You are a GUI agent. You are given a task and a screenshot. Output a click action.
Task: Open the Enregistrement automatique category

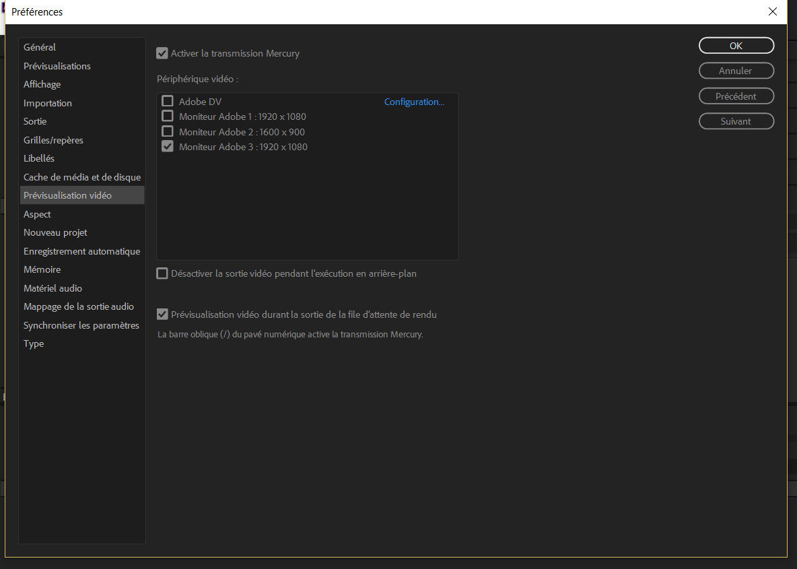click(82, 251)
